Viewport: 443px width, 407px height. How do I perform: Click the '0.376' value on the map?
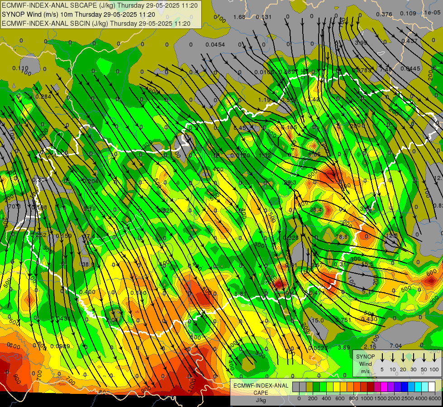[384, 14]
